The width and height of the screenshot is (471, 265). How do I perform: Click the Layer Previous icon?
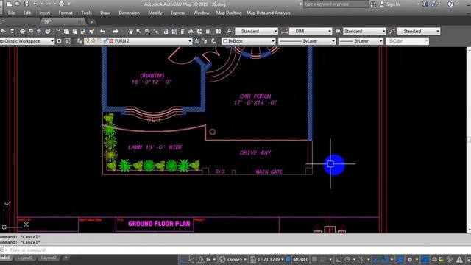tap(205, 41)
